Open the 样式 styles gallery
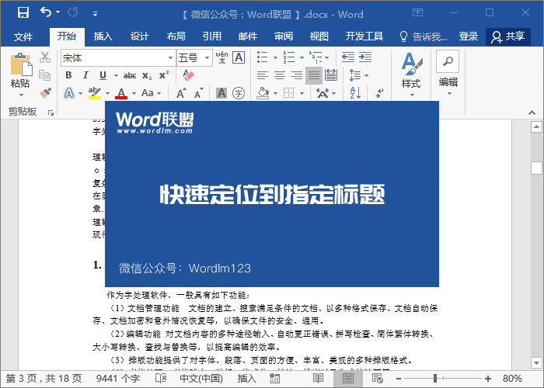This screenshot has width=544, height=388. coord(411,74)
